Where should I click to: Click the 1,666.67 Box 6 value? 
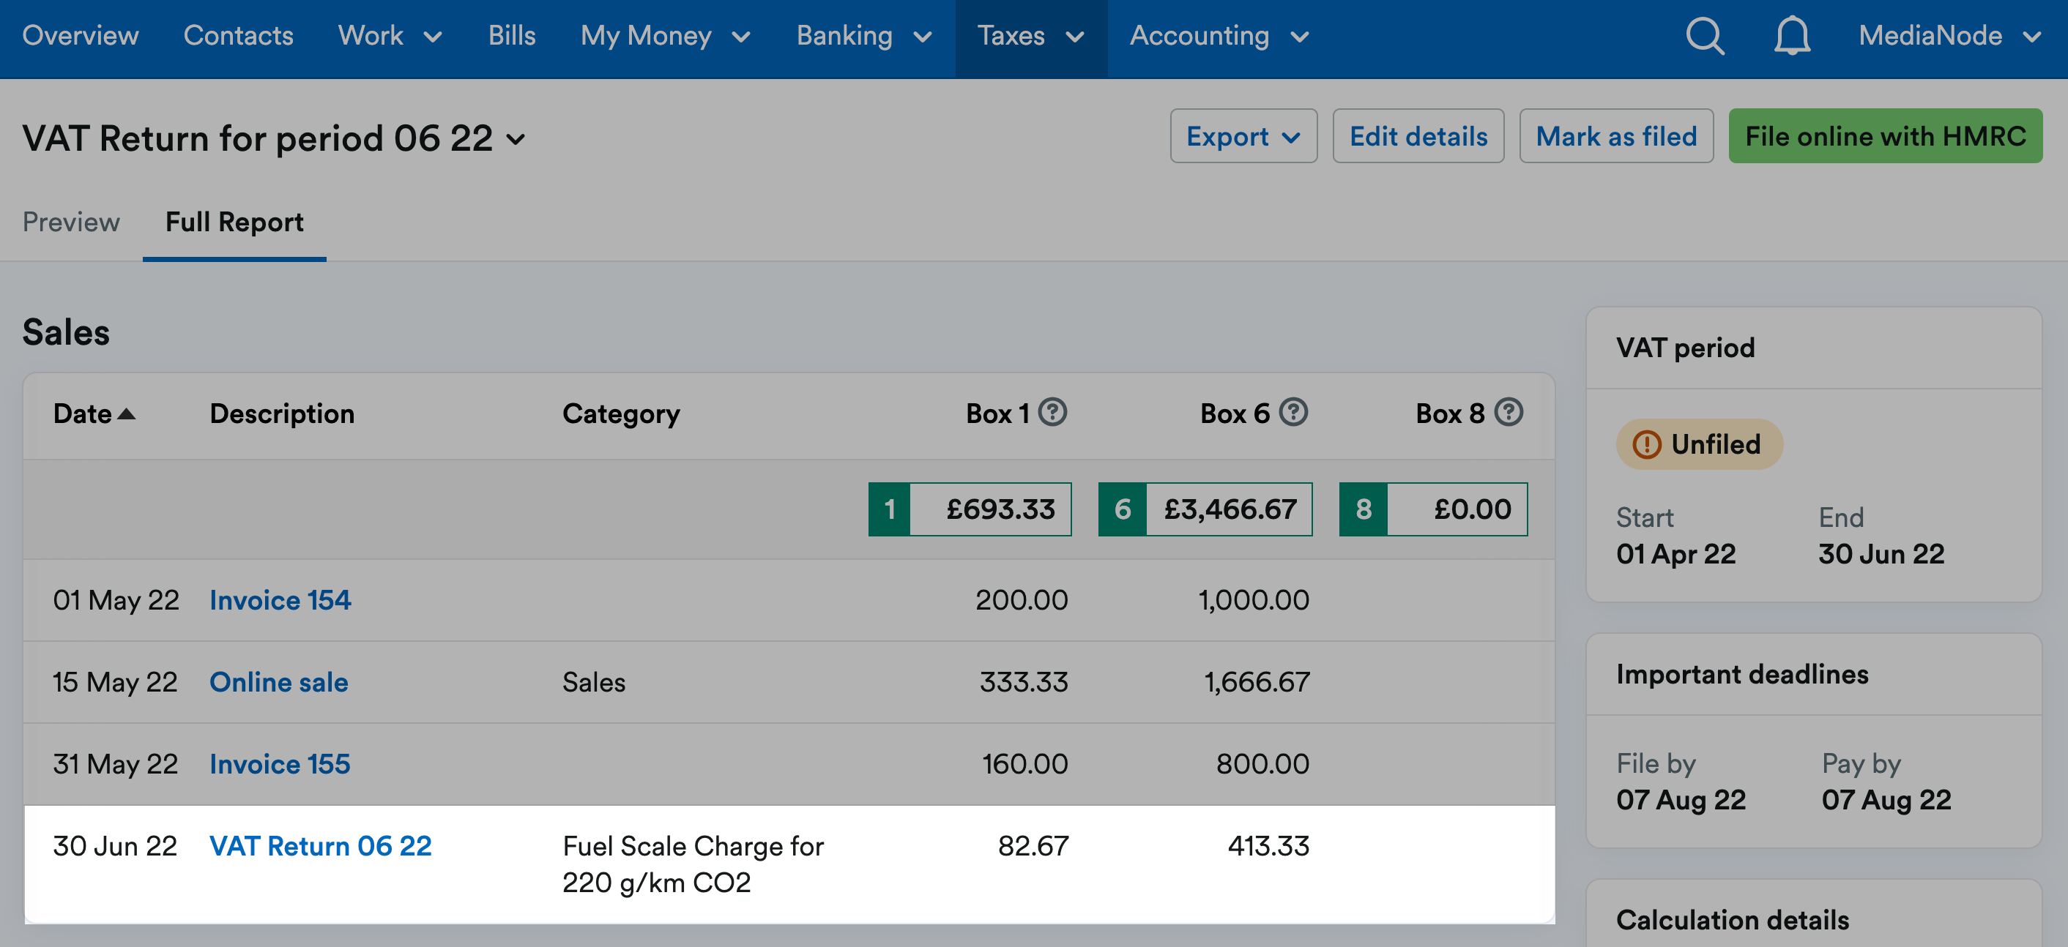(1257, 682)
